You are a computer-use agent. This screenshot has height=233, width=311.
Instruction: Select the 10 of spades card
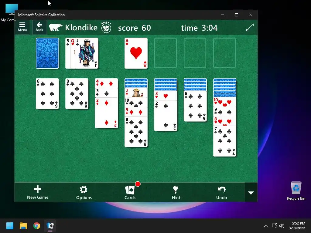click(x=136, y=102)
